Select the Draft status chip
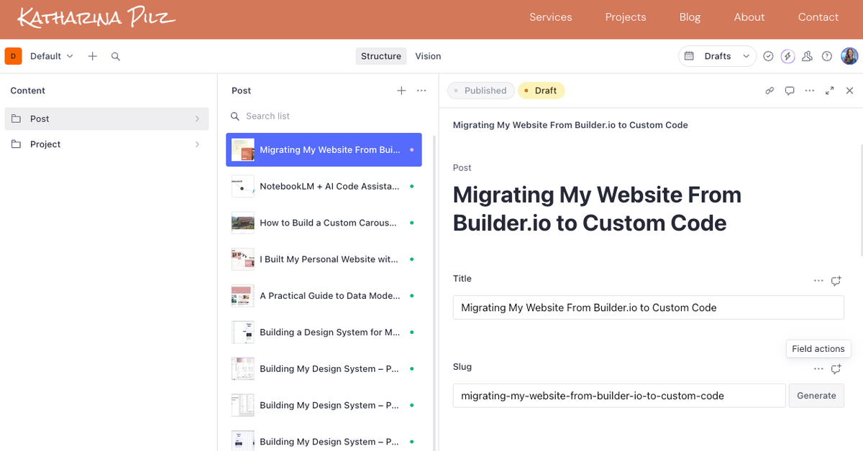 pyautogui.click(x=542, y=90)
